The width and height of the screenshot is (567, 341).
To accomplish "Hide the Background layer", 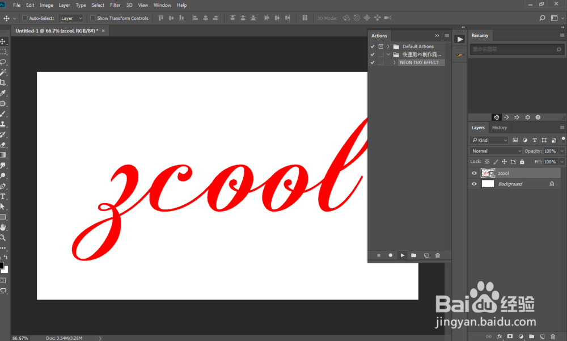I will [x=474, y=184].
